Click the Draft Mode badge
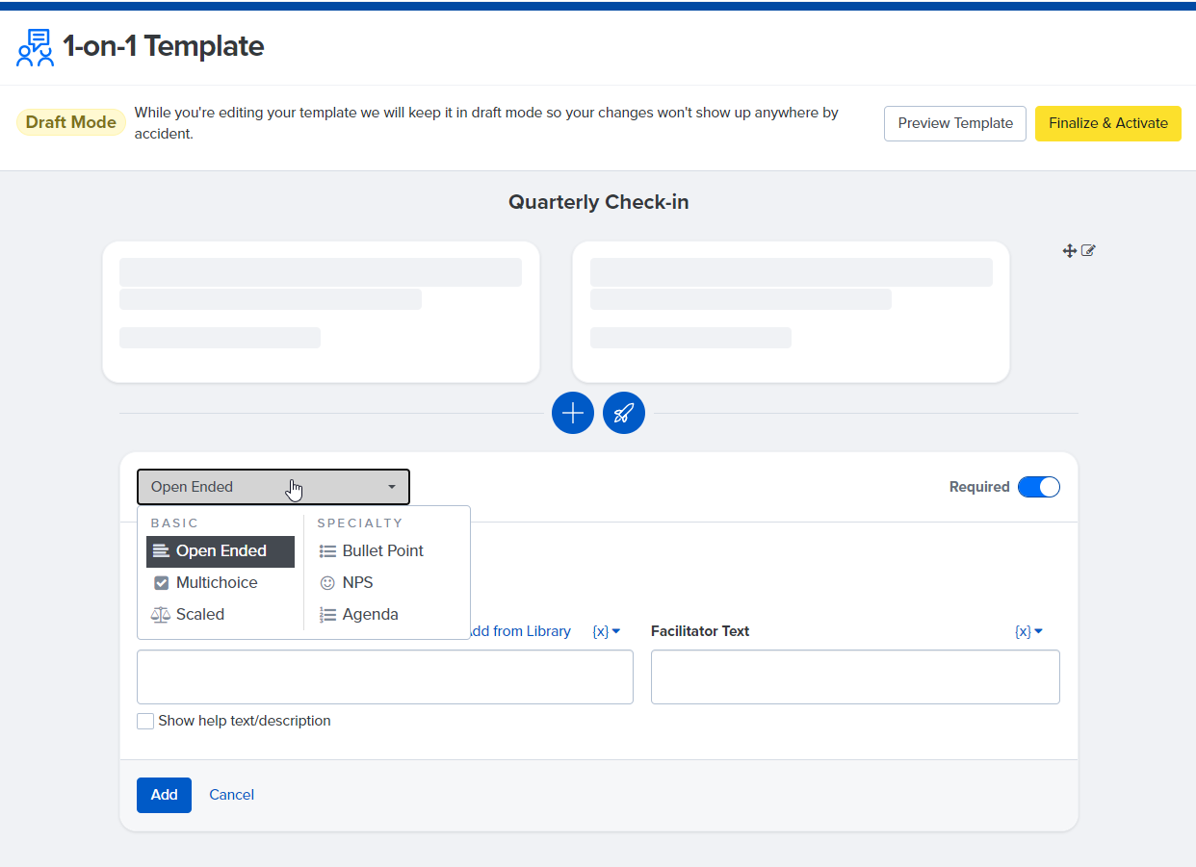Viewport: 1196px width, 867px height. pyautogui.click(x=71, y=122)
